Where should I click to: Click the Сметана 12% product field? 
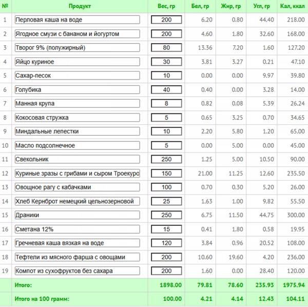(x=77, y=229)
